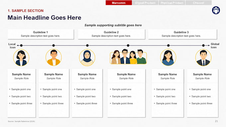226x127 pixels.
Task: Select avatar of woman in navy blazer
Action: click(21, 57)
